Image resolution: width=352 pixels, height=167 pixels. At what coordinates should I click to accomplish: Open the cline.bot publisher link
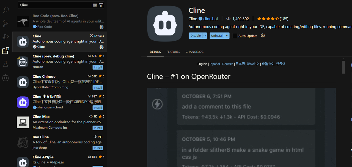click(x=211, y=19)
